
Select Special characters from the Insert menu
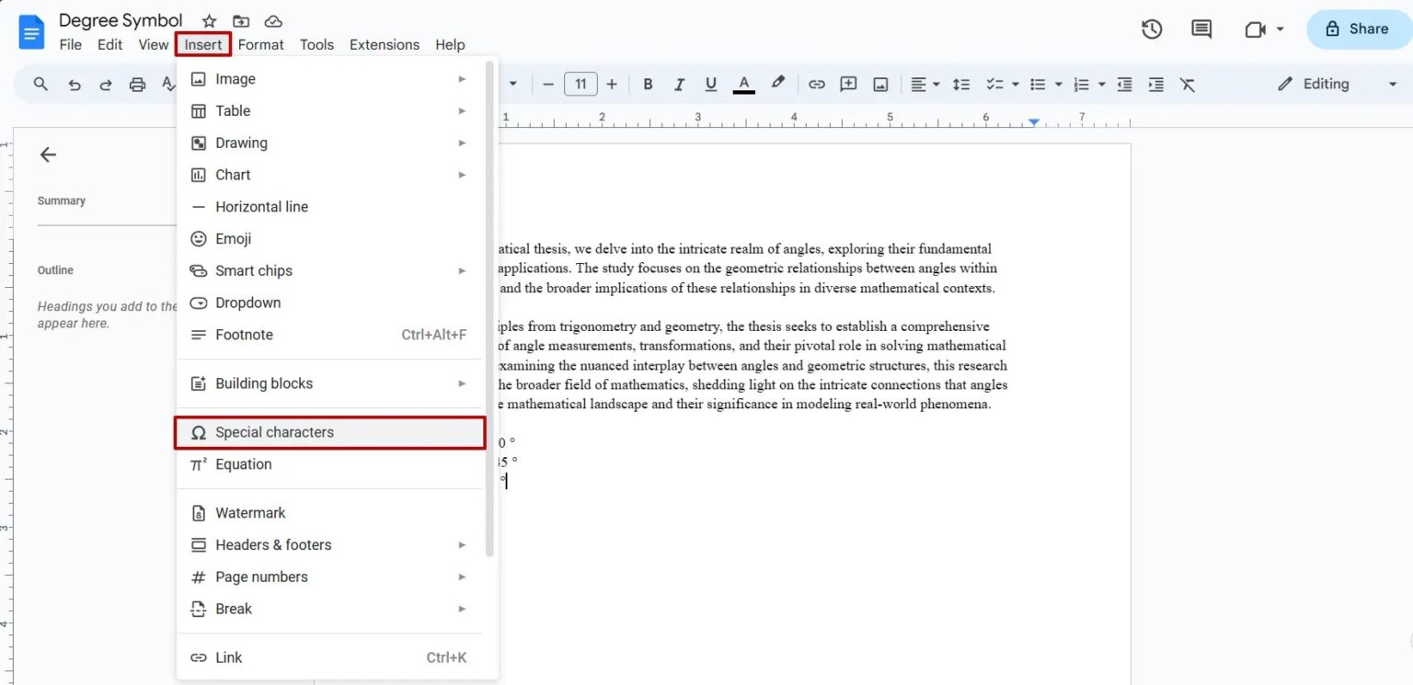point(273,432)
